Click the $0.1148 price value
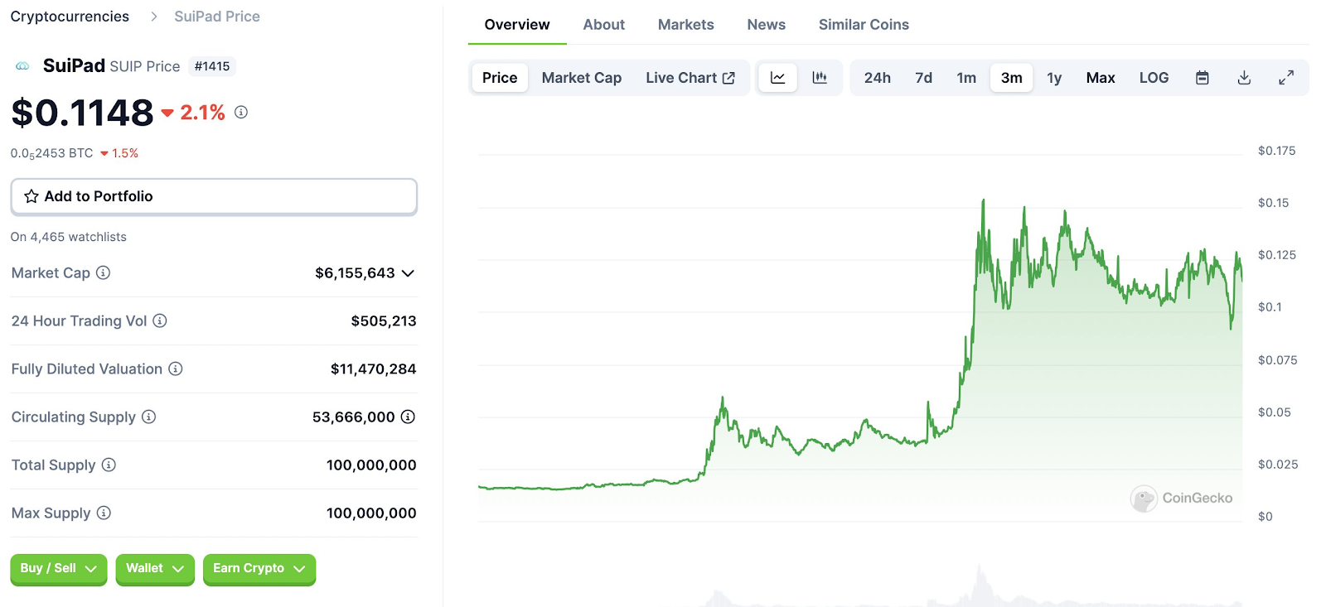This screenshot has width=1326, height=607. pyautogui.click(x=83, y=113)
